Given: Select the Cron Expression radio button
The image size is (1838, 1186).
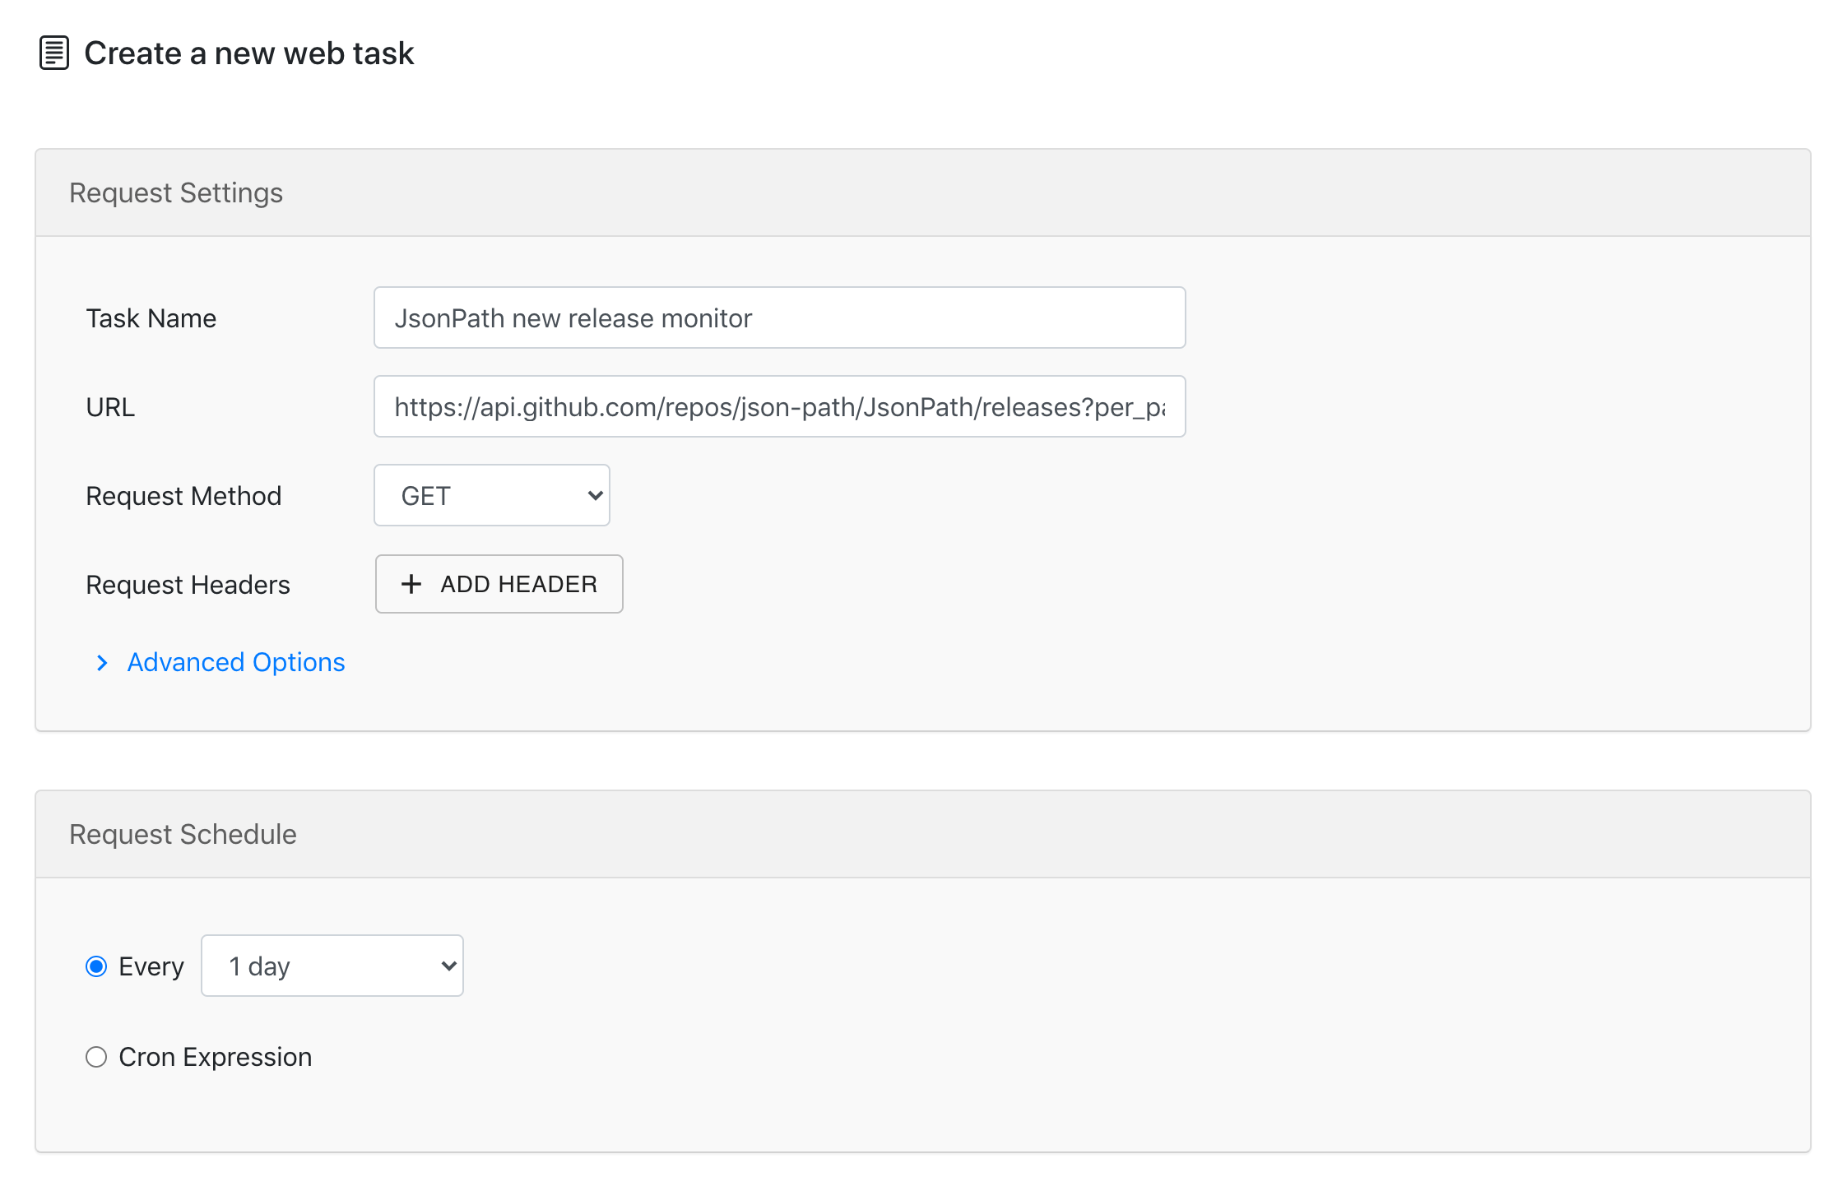Looking at the screenshot, I should tap(96, 1057).
